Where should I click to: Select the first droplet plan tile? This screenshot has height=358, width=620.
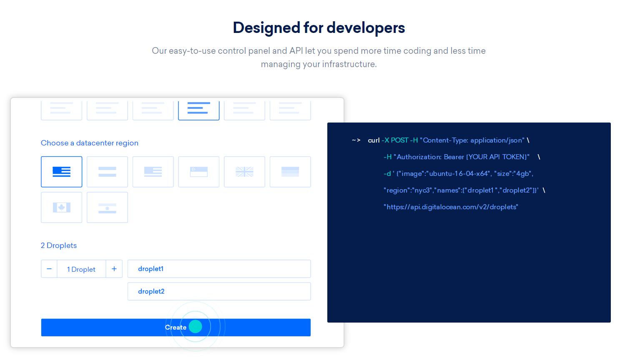62,109
